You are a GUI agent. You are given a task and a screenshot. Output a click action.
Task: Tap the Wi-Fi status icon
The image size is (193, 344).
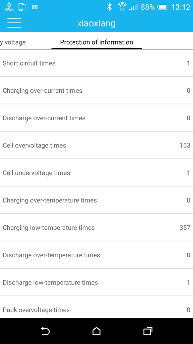pos(122,7)
